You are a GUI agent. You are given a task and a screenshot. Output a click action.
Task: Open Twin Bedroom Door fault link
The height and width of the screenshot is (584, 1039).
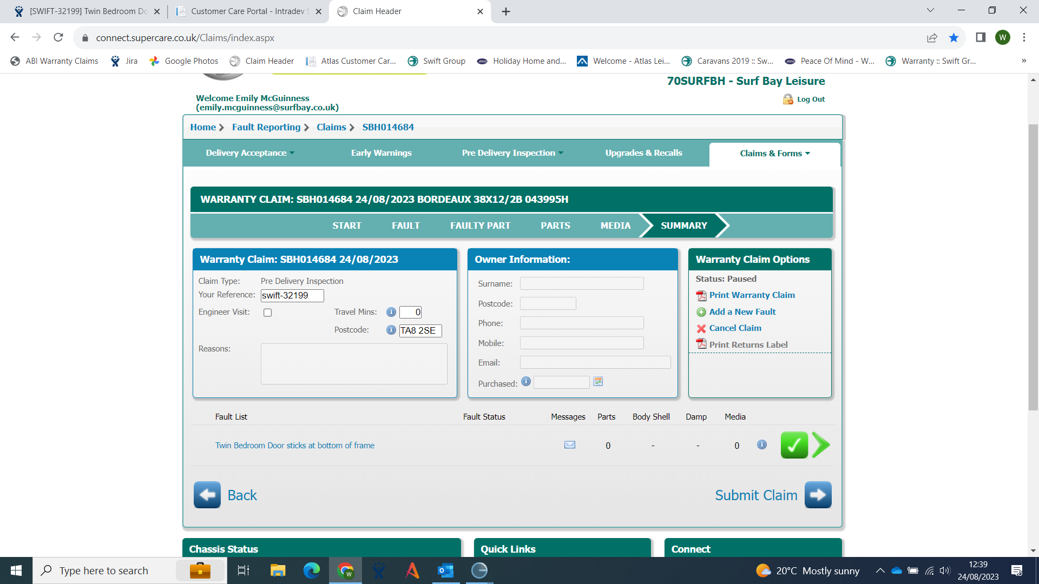click(294, 446)
